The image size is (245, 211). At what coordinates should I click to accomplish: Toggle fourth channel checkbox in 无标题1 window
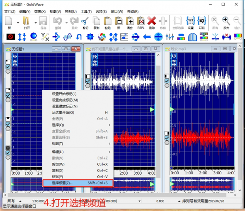coord(8,153)
